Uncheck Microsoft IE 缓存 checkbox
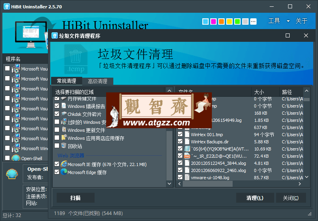The height and width of the screenshot is (221, 318). pos(57,164)
